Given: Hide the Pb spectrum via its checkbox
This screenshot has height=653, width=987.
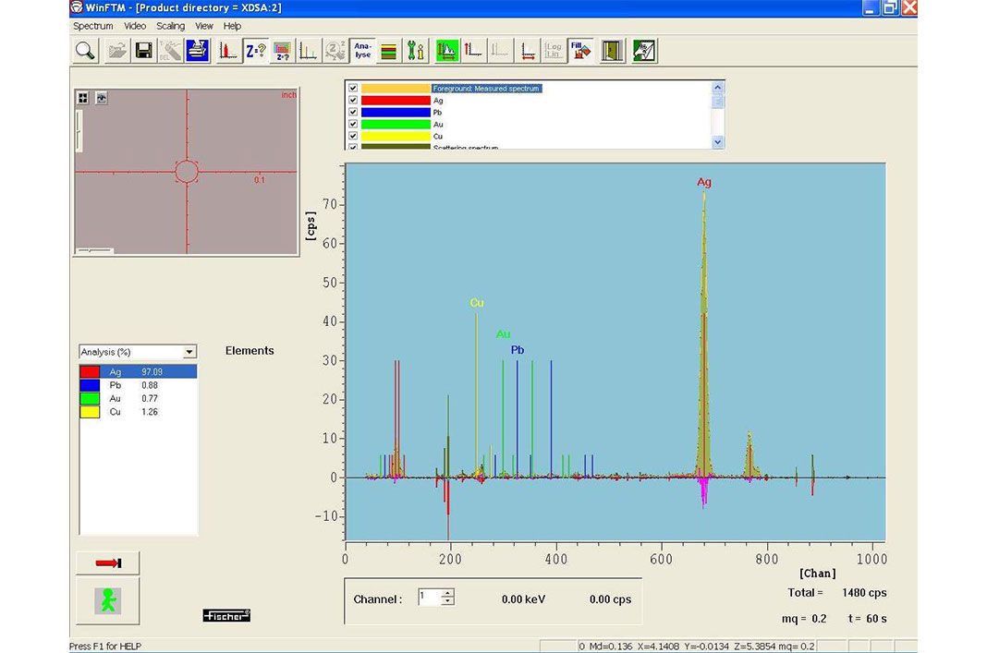Looking at the screenshot, I should [353, 111].
